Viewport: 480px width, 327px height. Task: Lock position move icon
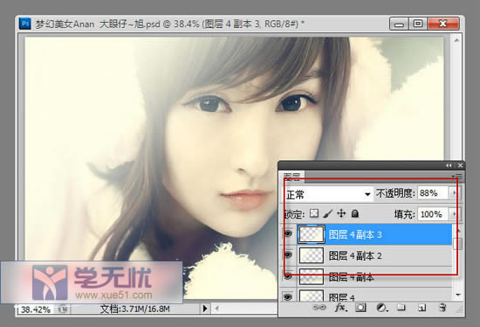click(341, 213)
